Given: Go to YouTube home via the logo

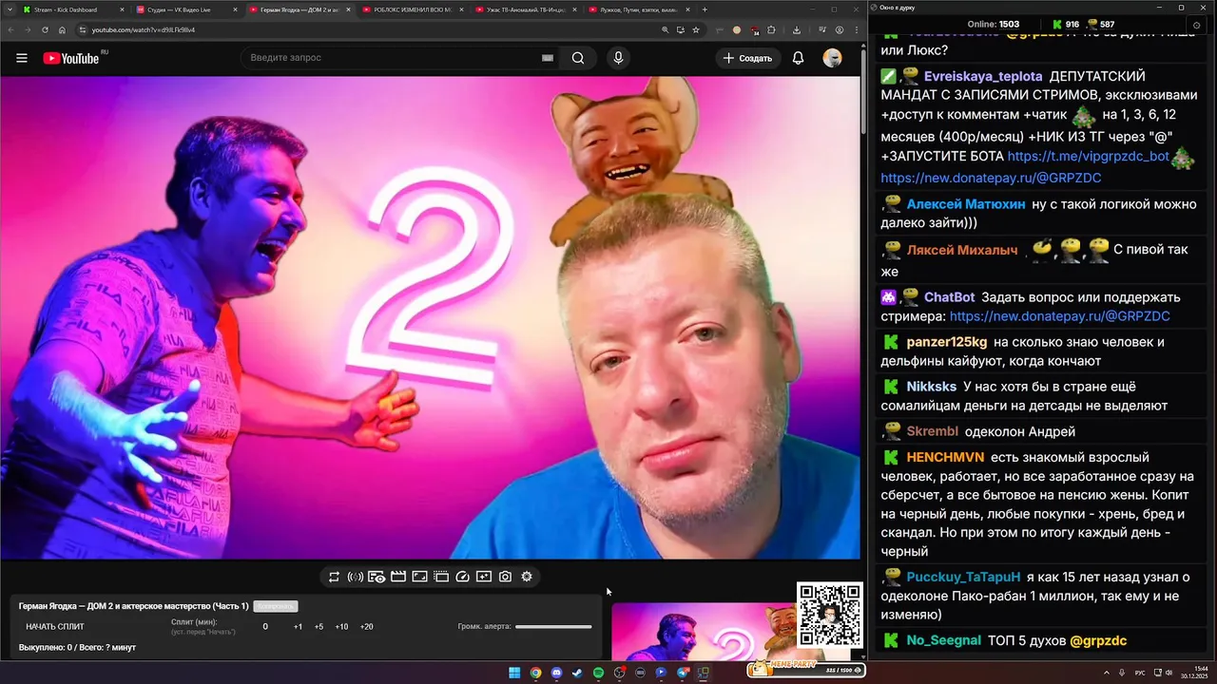Looking at the screenshot, I should [72, 58].
